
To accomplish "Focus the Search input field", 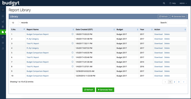I will tap(177, 23).
